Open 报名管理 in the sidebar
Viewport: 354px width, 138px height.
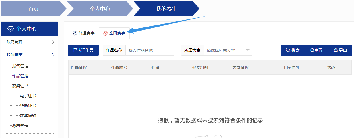point(20,66)
